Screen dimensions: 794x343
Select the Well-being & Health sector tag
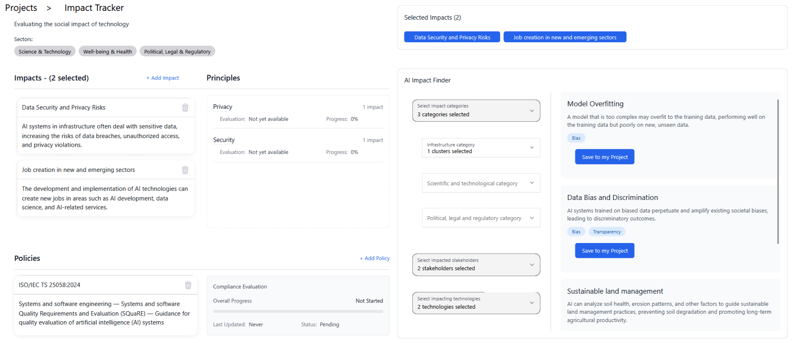click(x=107, y=51)
